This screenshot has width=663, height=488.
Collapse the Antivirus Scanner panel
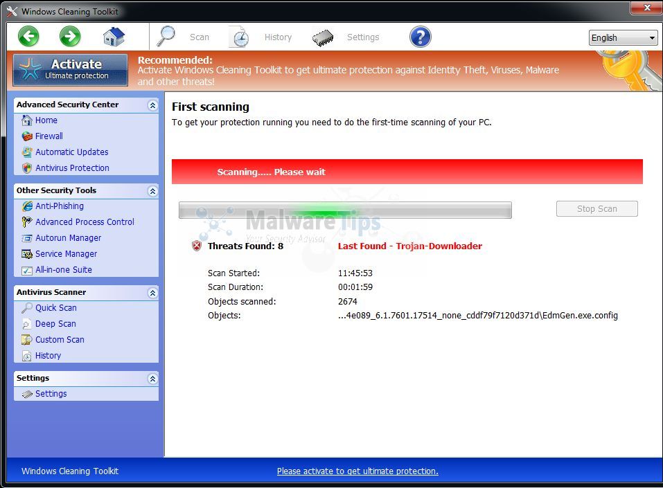click(152, 293)
